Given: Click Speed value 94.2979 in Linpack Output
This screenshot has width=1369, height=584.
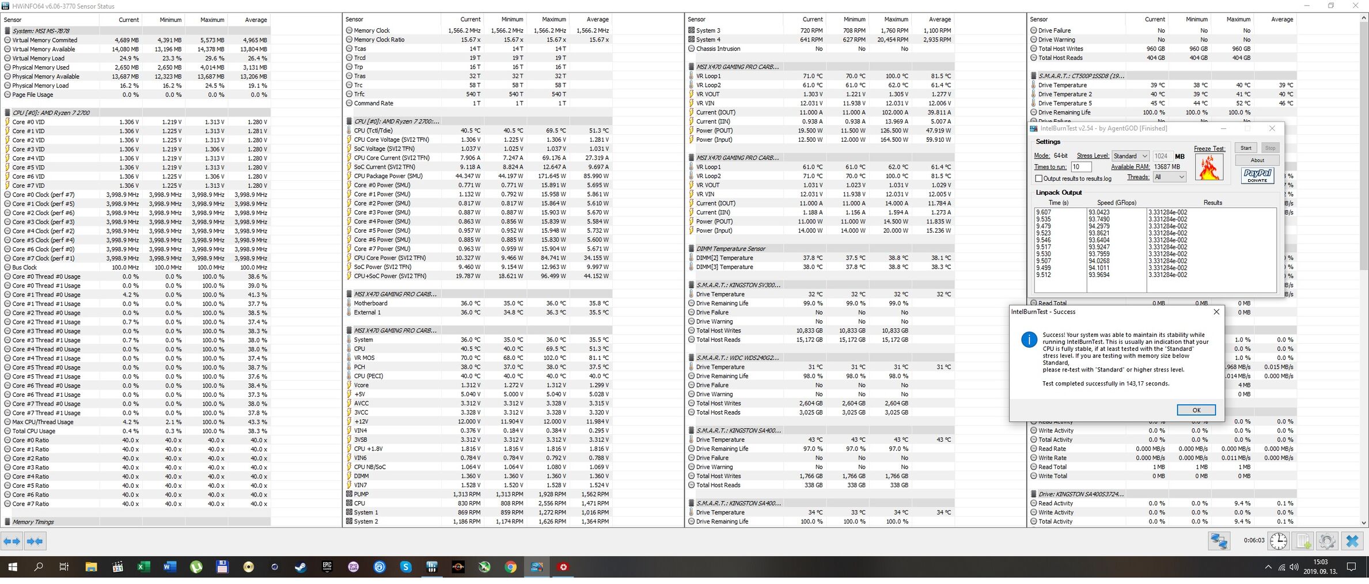Looking at the screenshot, I should [x=1099, y=226].
